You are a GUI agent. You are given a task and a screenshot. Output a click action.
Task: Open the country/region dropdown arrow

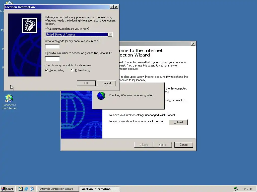110,34
